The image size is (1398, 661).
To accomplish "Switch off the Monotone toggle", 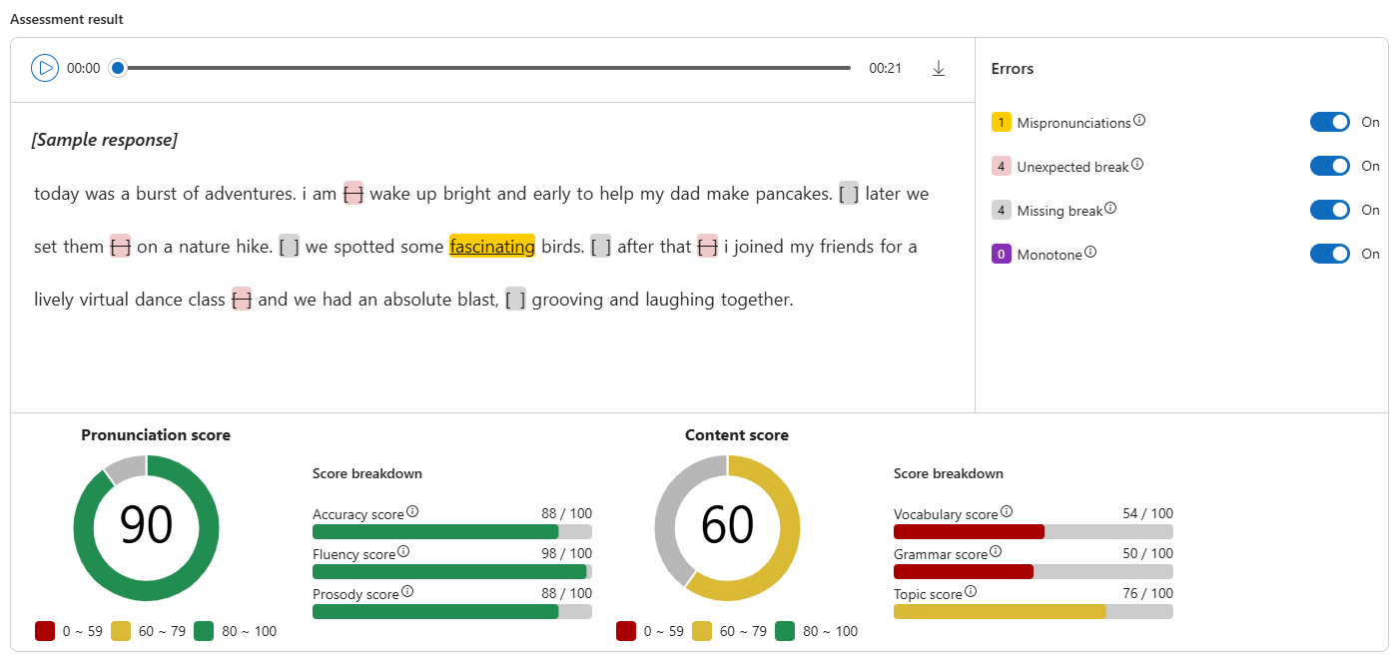I will 1329,254.
